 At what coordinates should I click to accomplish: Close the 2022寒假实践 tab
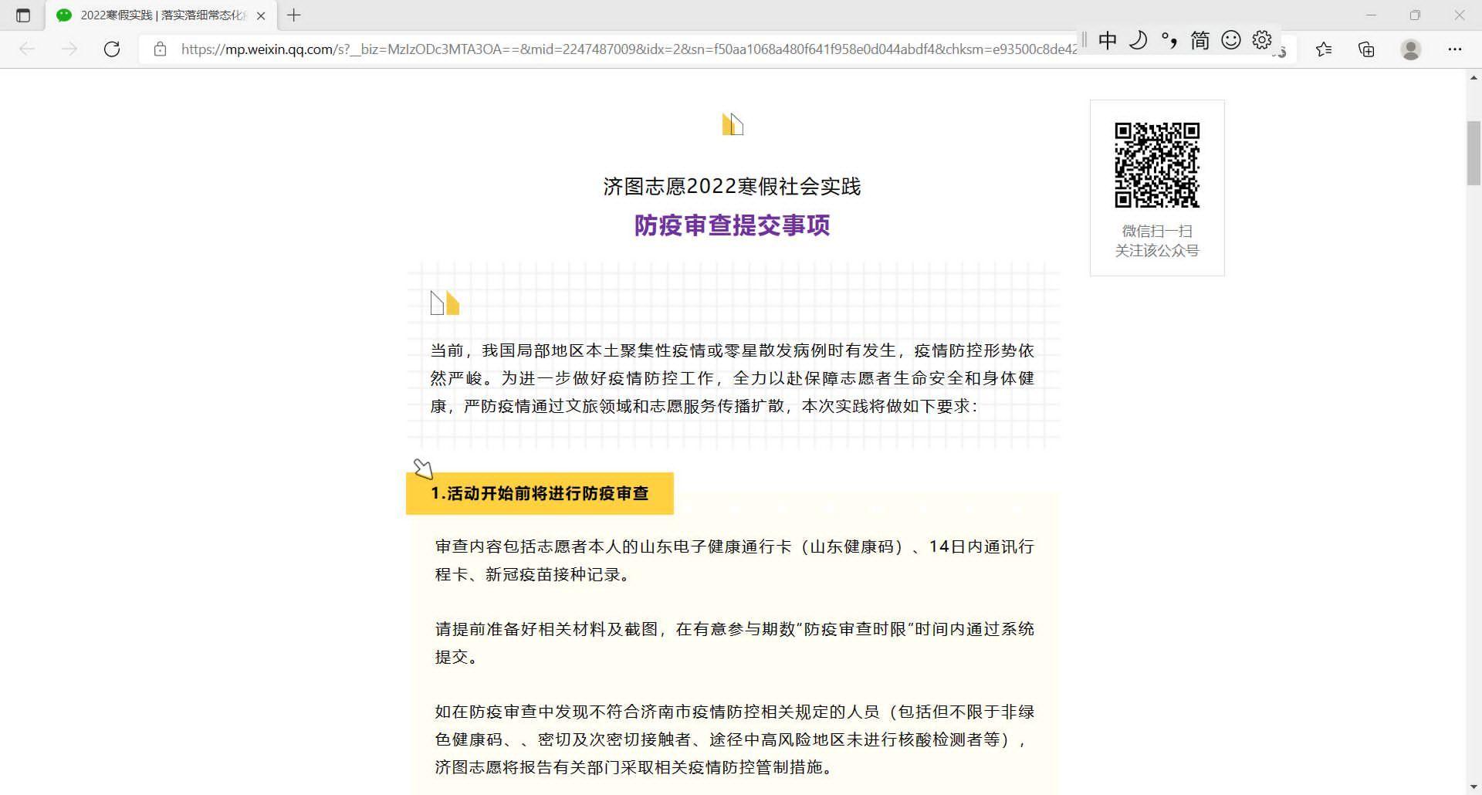(x=261, y=15)
